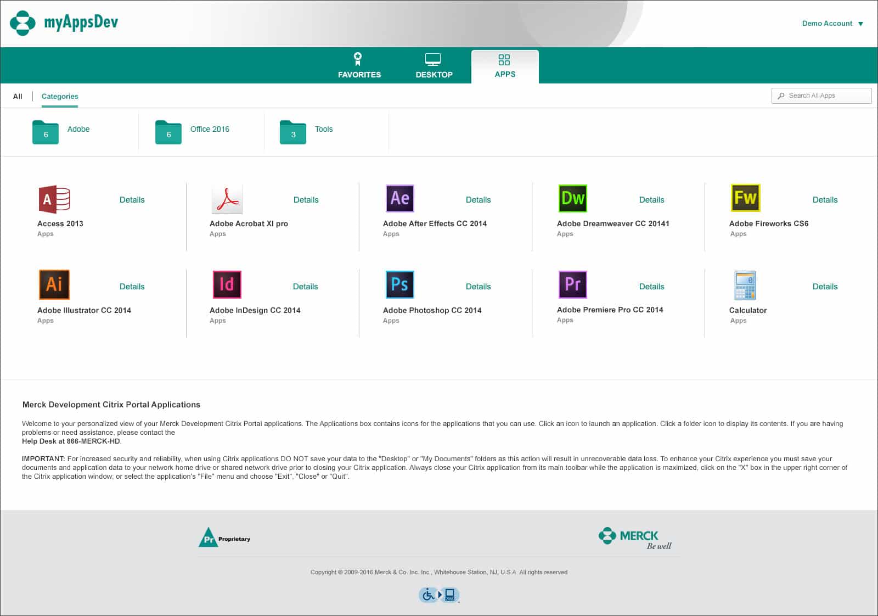Click the Adobe Fireworks CS6 name
Screen dimensions: 878x616
click(768, 223)
